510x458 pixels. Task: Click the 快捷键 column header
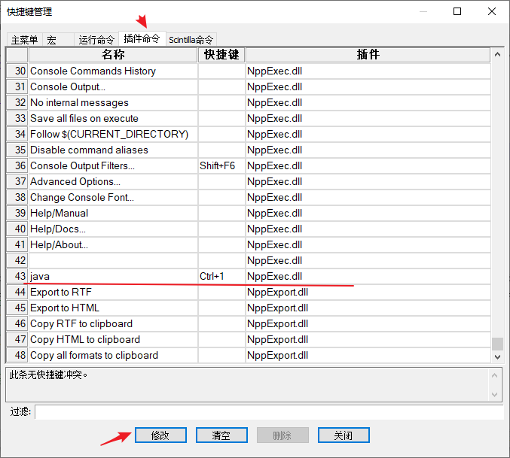pos(221,55)
